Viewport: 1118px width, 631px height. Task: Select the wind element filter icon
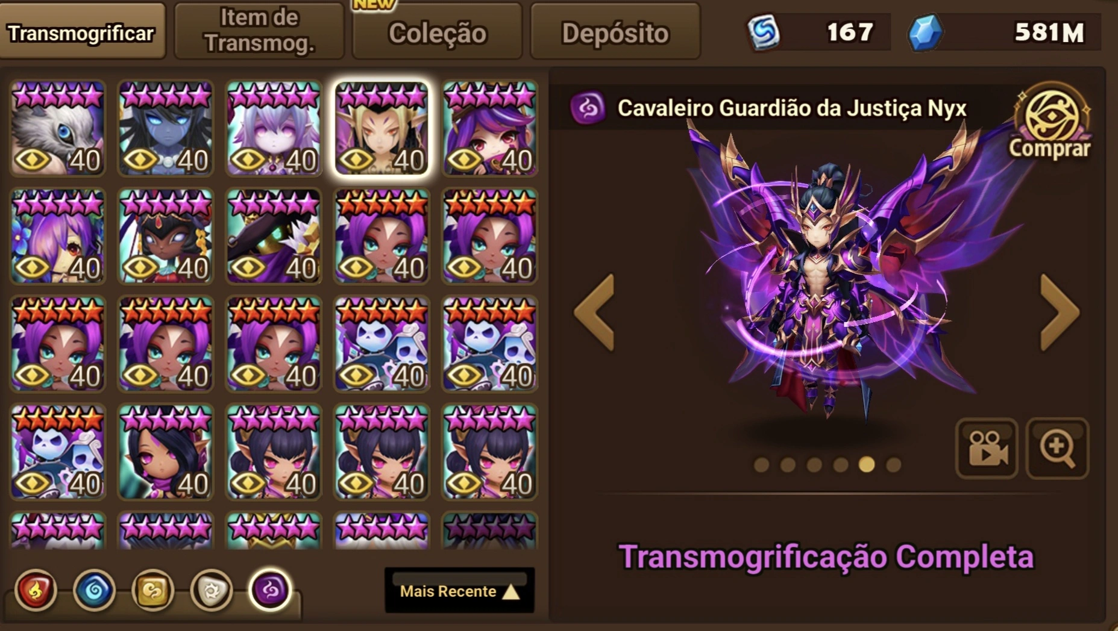tap(153, 591)
